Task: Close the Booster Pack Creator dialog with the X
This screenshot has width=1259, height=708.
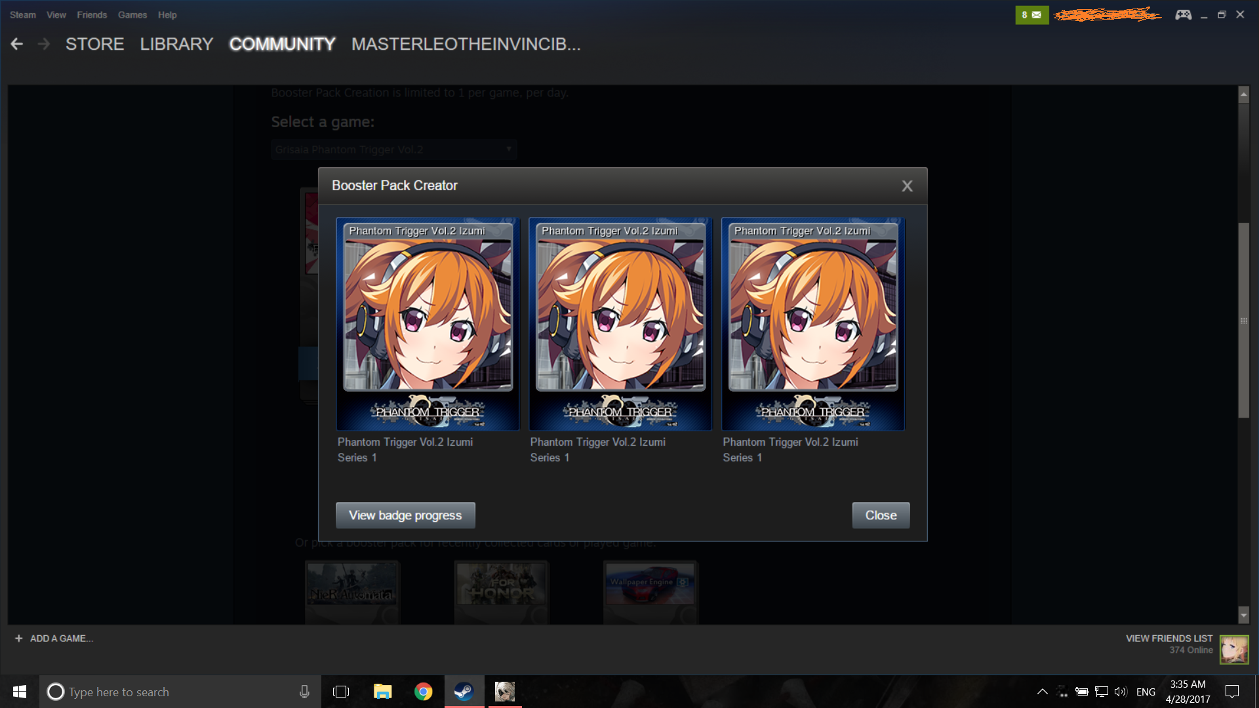Action: point(907,186)
